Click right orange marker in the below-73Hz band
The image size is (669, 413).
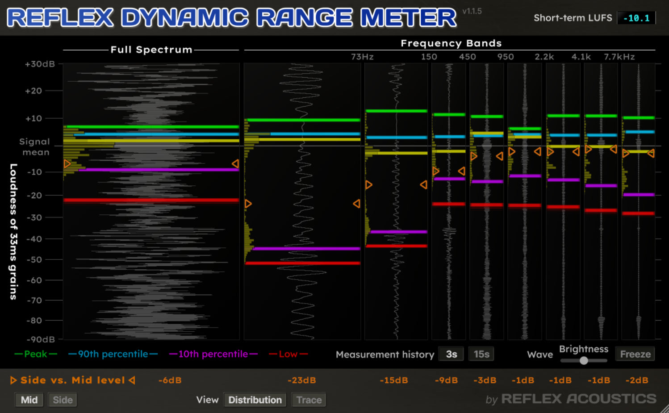356,204
